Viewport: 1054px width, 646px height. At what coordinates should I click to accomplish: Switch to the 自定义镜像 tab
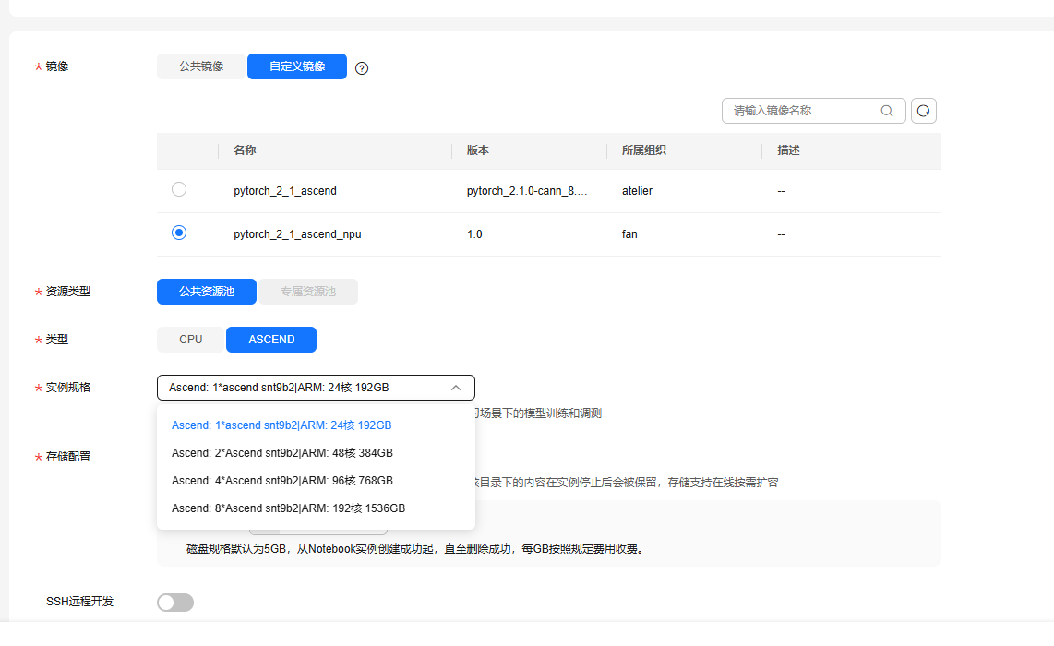(x=297, y=66)
